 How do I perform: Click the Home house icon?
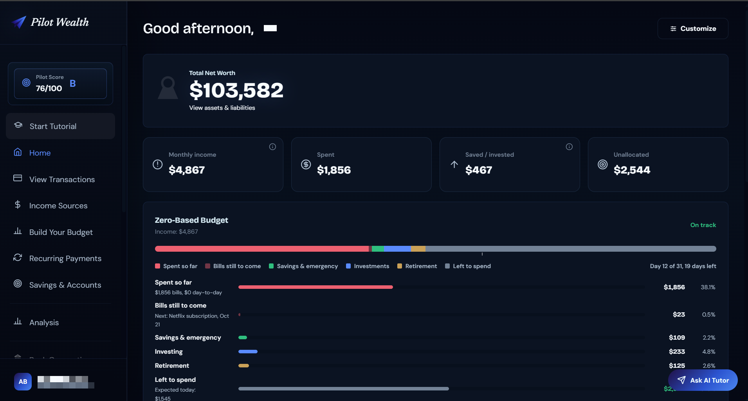point(18,152)
